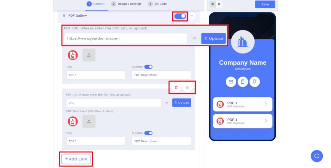Open the chat support bubble
The image size is (331, 168).
point(317,156)
